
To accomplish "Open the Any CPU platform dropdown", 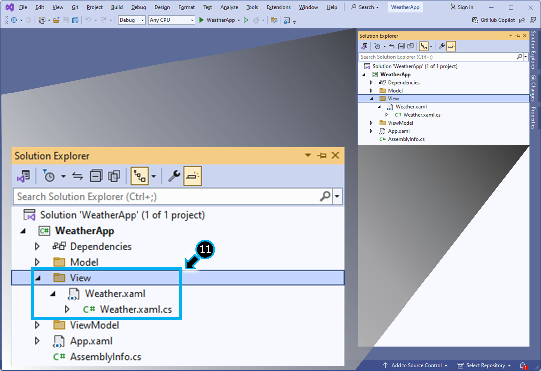I will click(x=171, y=20).
